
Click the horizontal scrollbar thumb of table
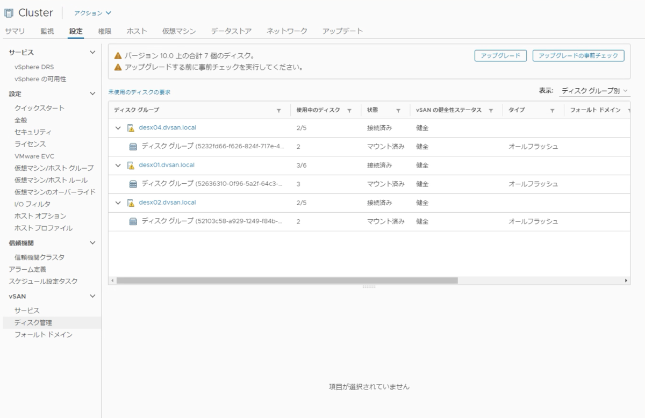click(x=286, y=280)
